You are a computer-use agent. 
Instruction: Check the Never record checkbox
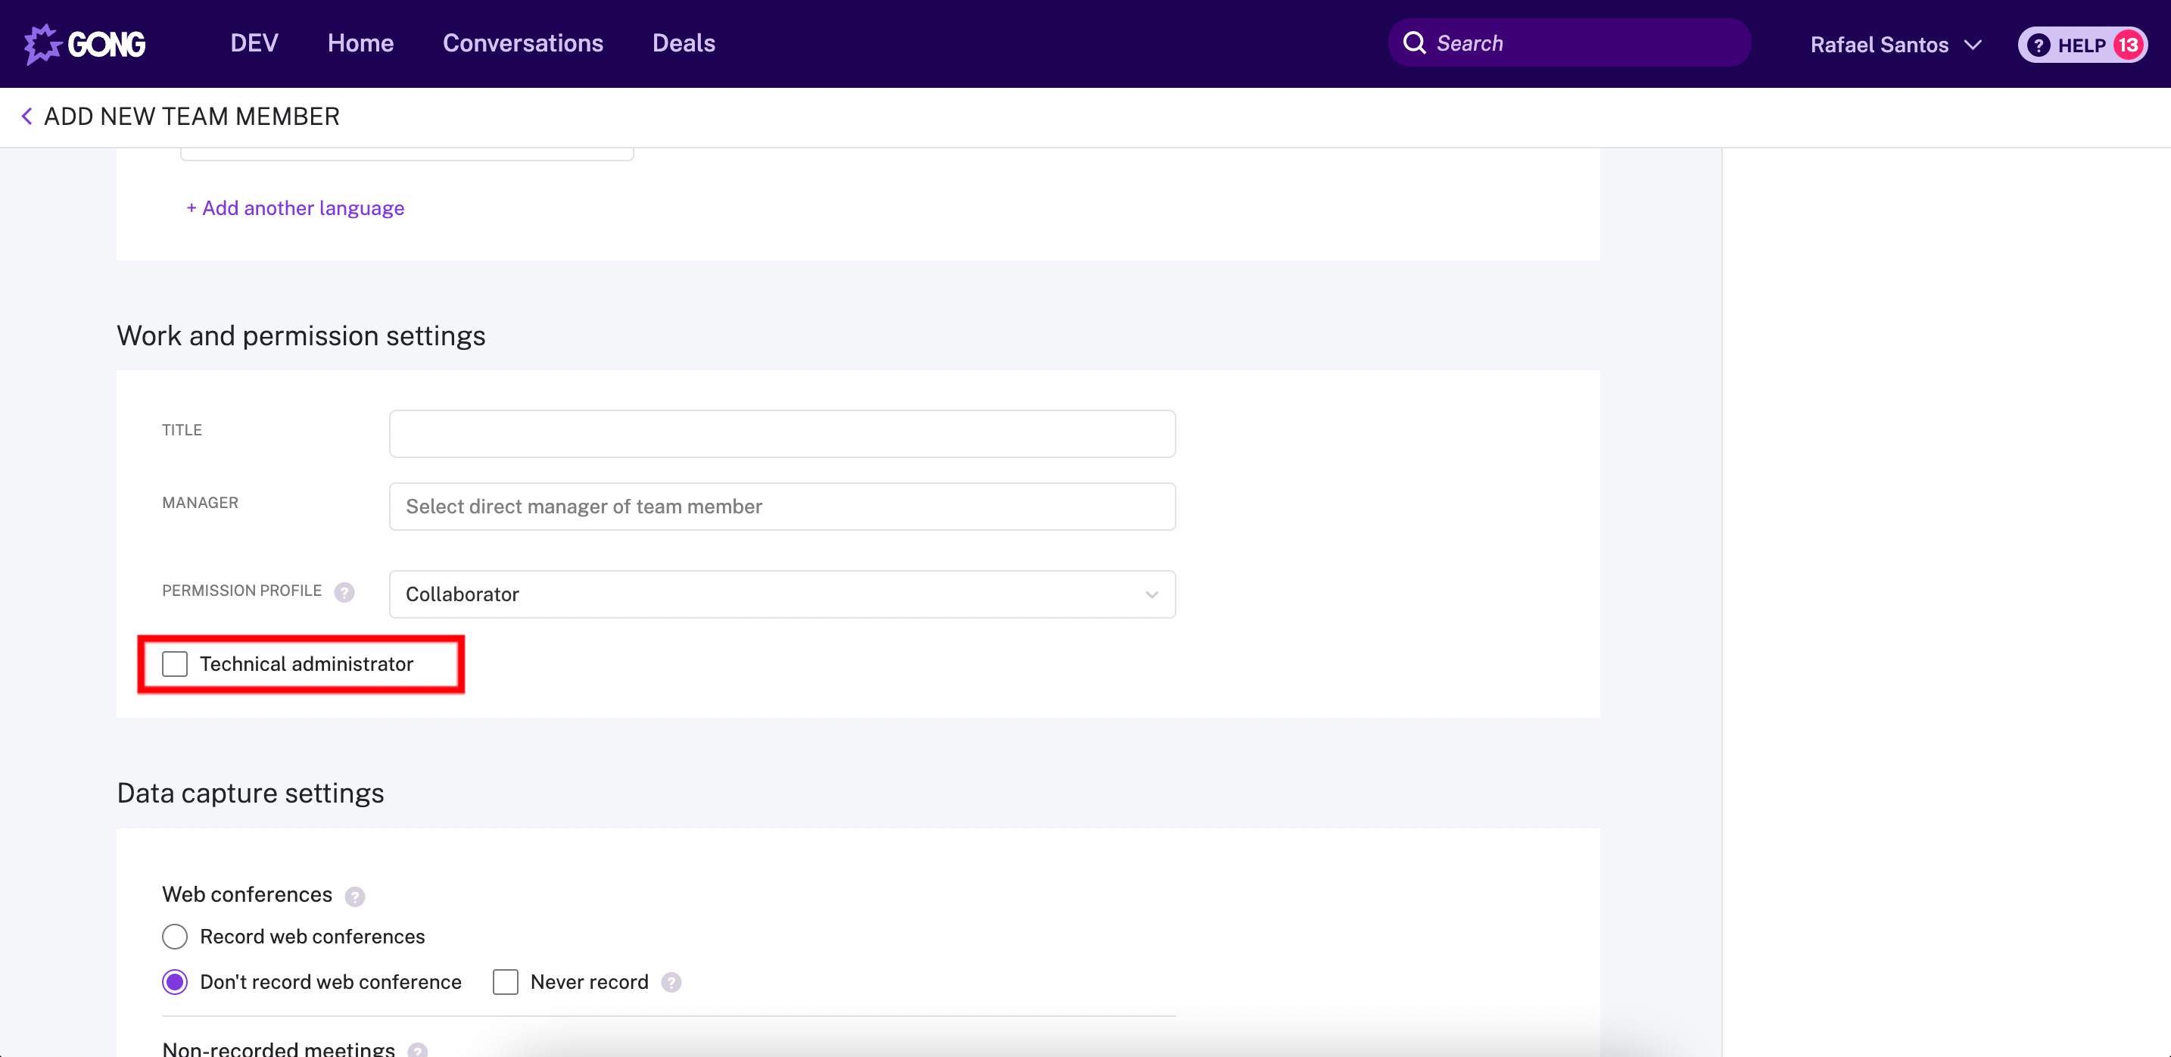tap(505, 982)
